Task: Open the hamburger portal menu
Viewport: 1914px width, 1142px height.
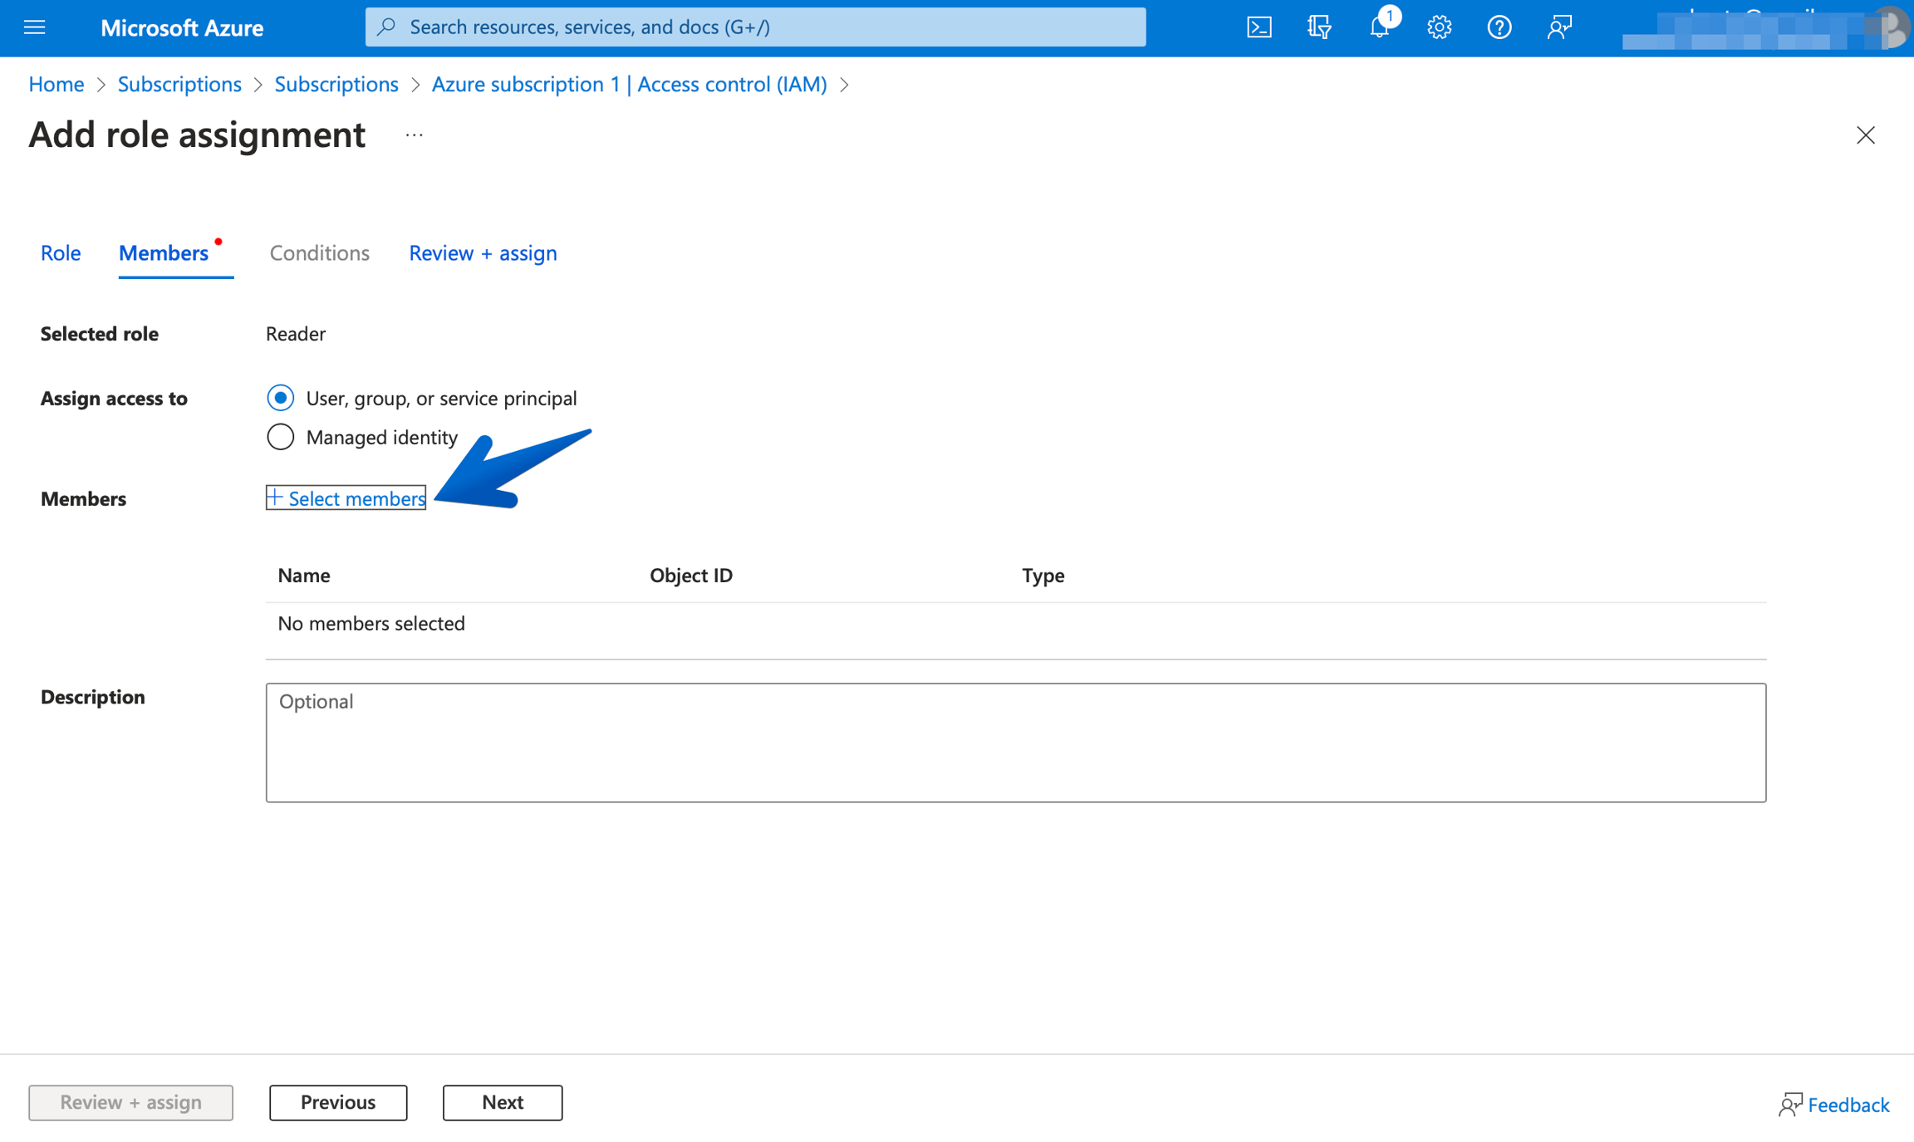Action: (34, 27)
